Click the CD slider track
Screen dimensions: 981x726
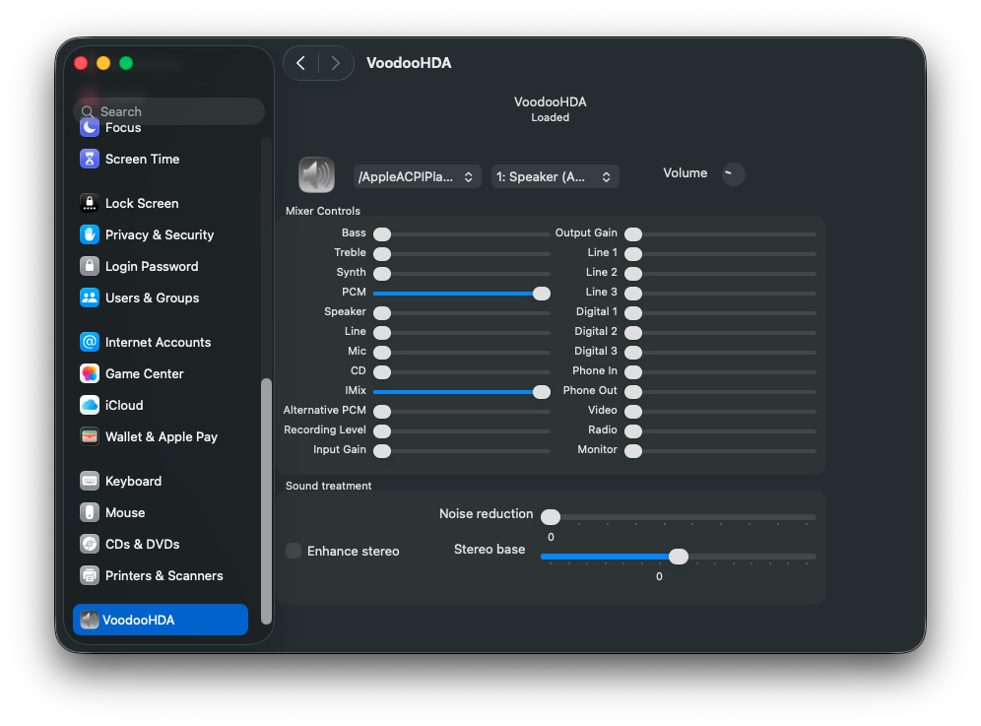(x=462, y=371)
